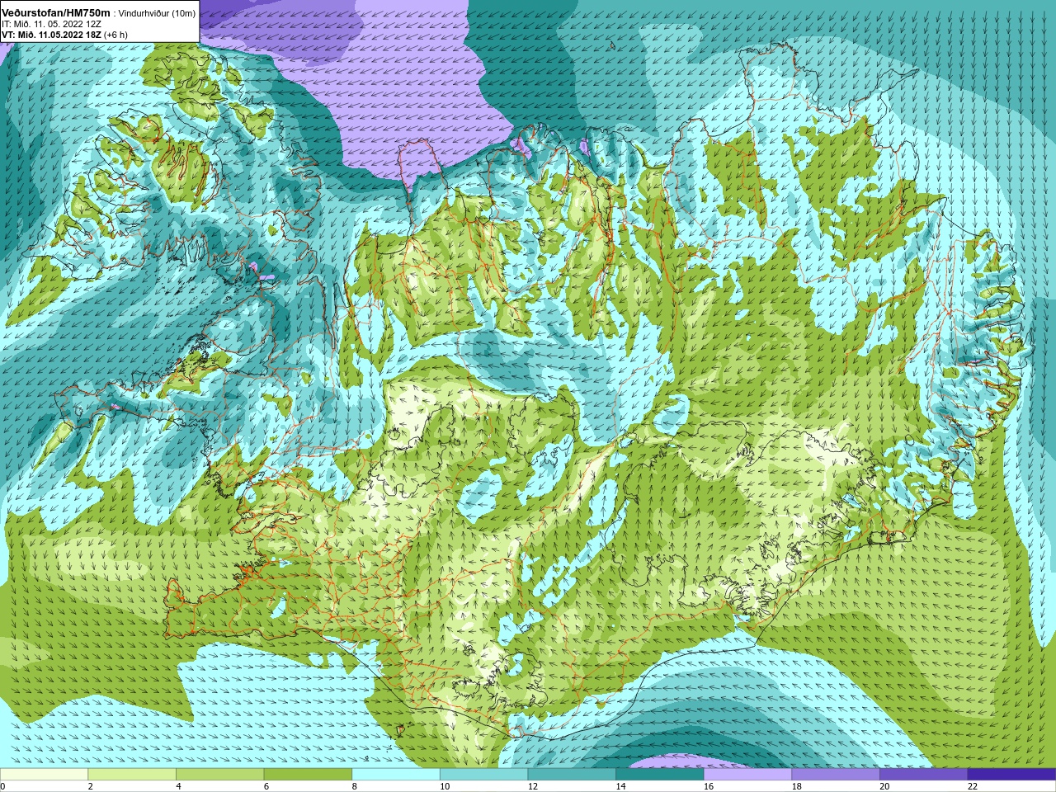
Task: Pick the darkest purple legend swatch above 22
Action: pos(1011,775)
